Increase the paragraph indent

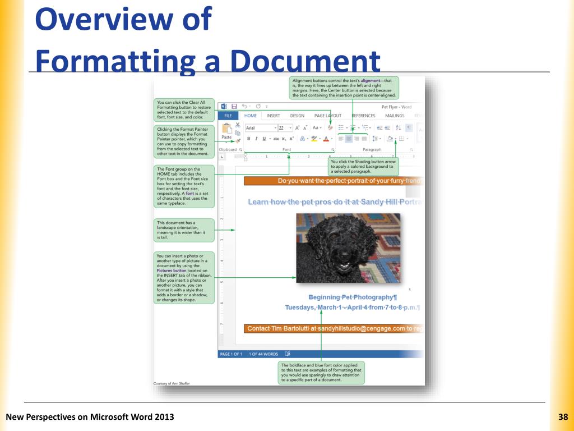[x=387, y=127]
